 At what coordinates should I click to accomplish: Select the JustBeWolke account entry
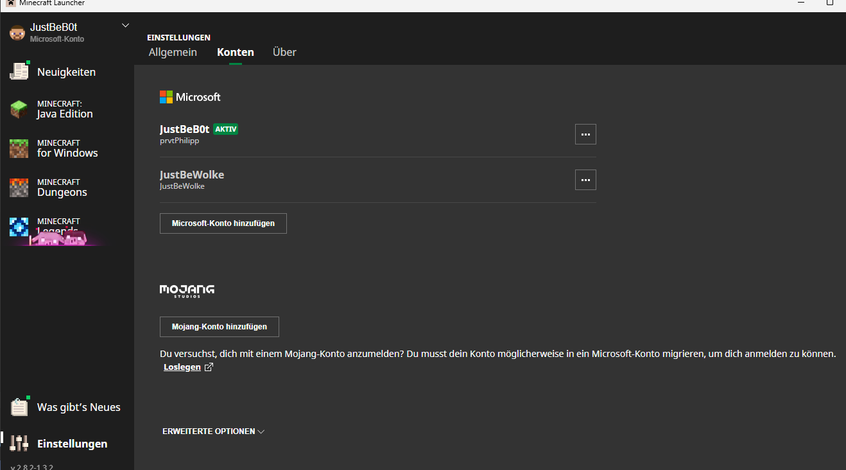[378, 180]
